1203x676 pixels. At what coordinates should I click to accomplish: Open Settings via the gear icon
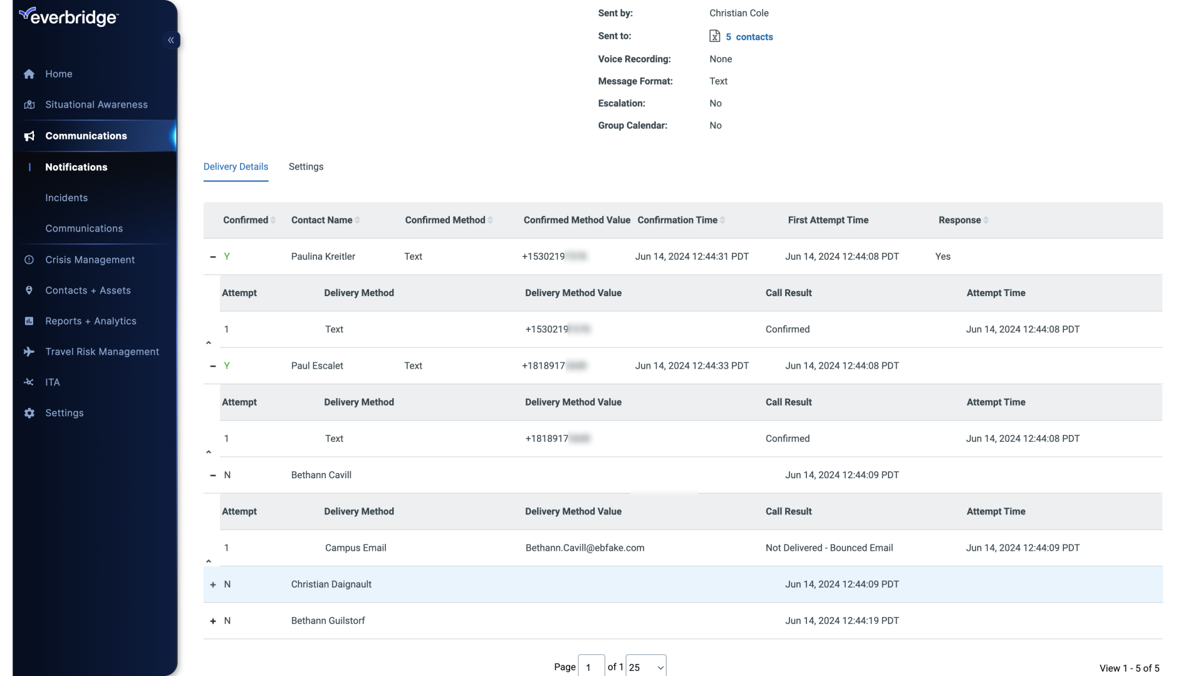click(29, 413)
